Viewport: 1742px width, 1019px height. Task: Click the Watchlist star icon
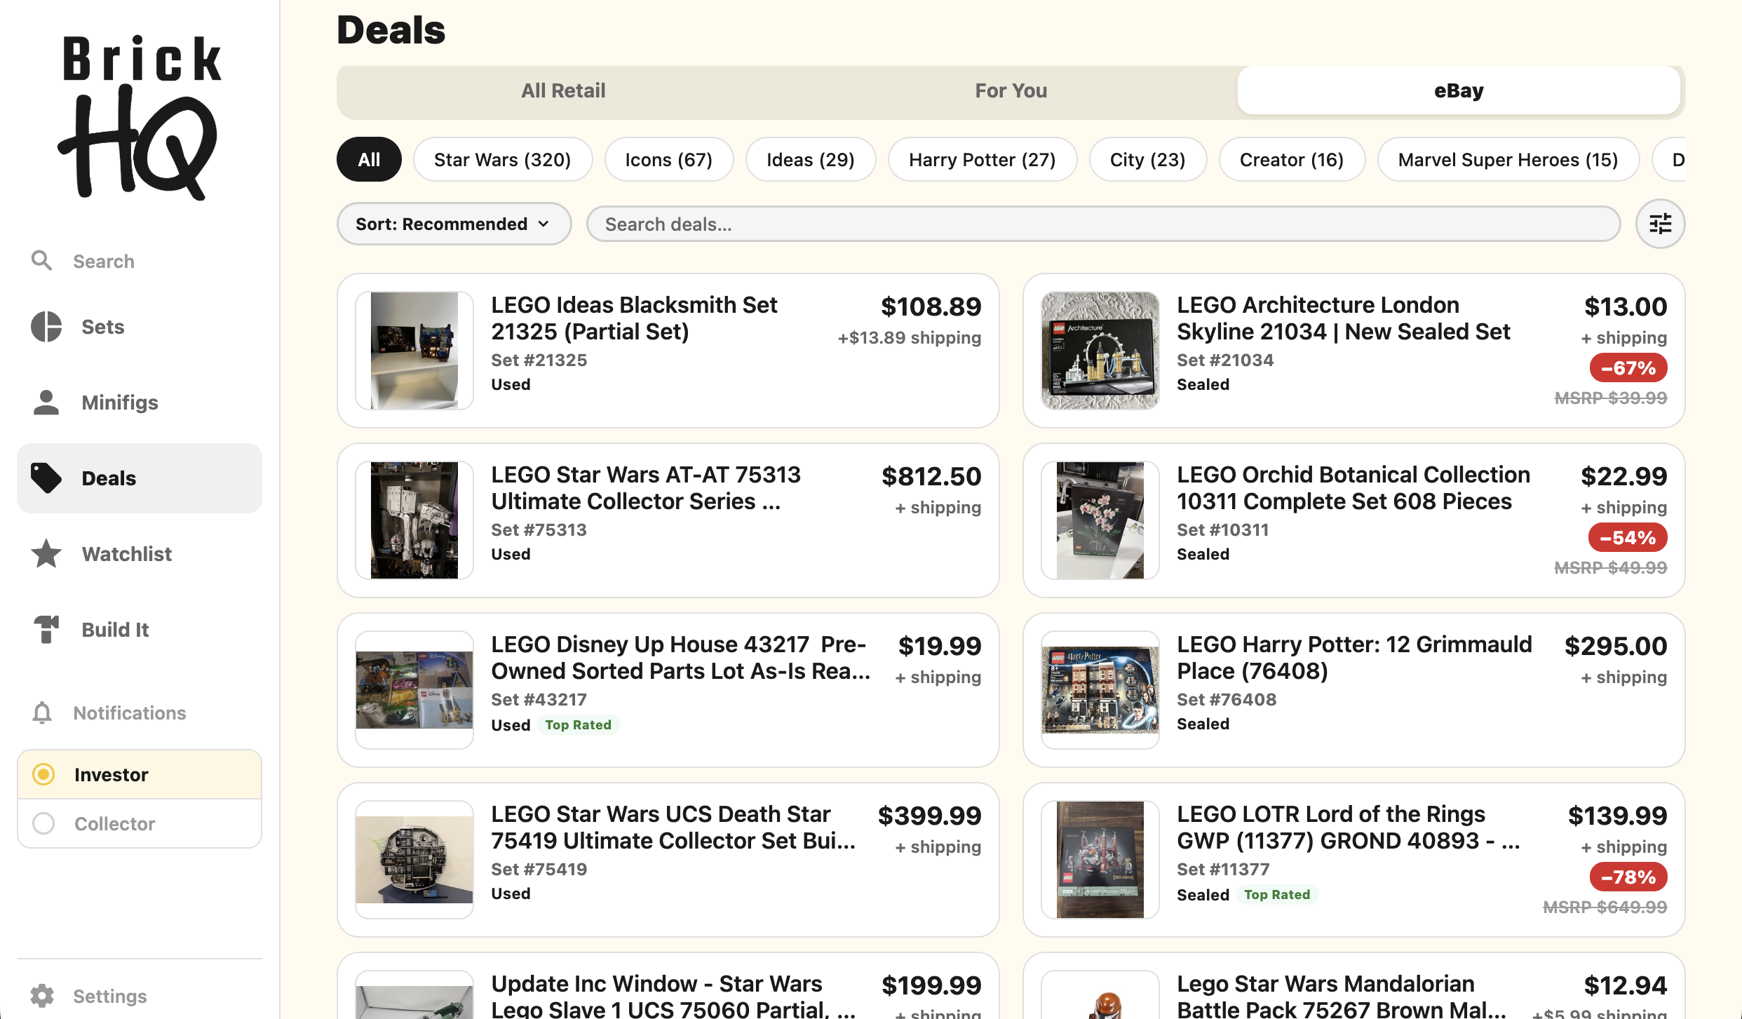tap(46, 554)
